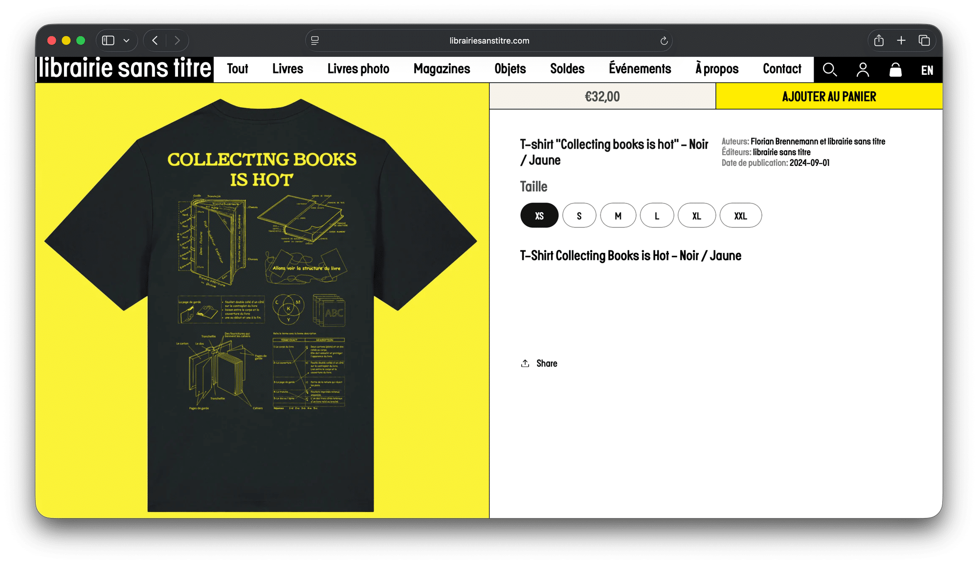Show Safari tab overview icon
Screen dimensions: 978x565
pos(924,41)
